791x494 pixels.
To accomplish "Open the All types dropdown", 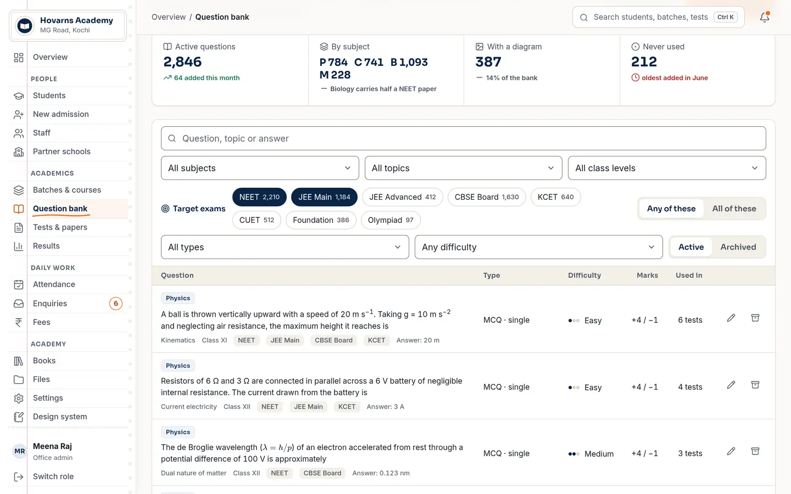I will [x=285, y=247].
